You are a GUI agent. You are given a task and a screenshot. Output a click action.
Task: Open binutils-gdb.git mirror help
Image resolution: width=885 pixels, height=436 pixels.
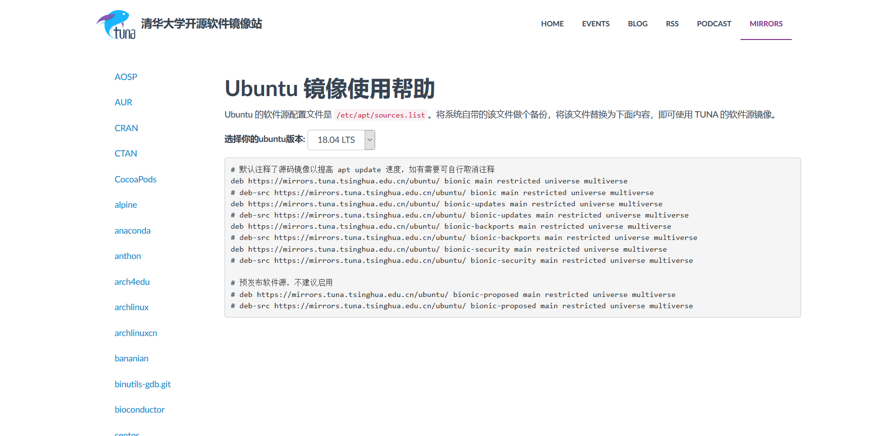click(143, 384)
